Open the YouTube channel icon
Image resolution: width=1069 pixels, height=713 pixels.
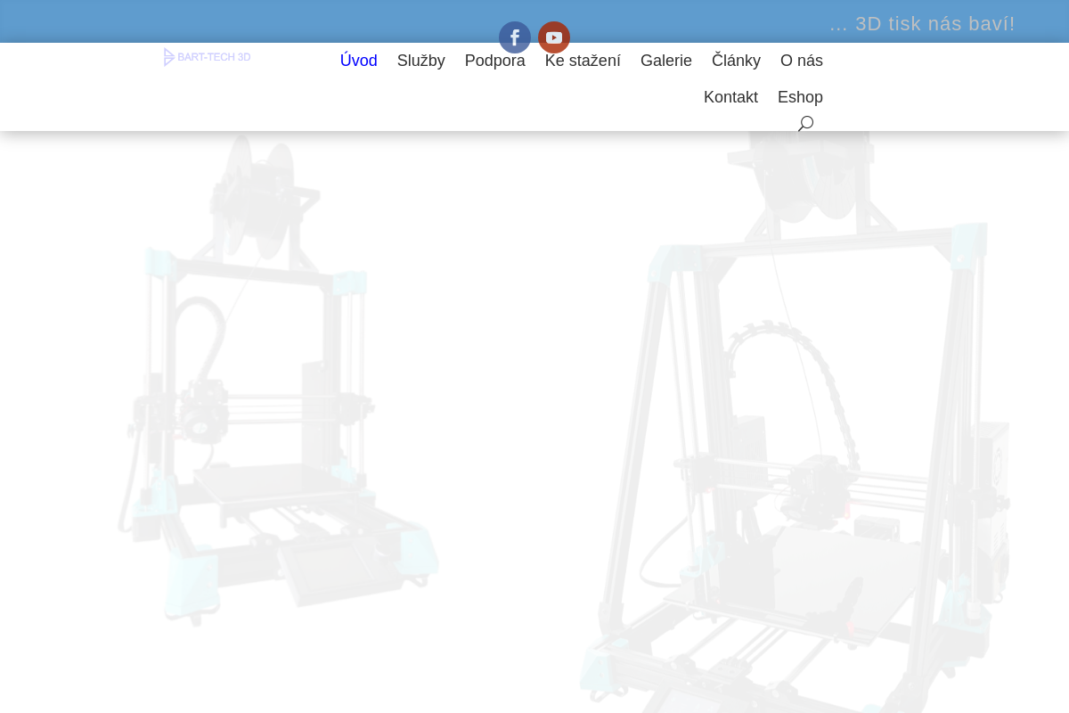554,37
